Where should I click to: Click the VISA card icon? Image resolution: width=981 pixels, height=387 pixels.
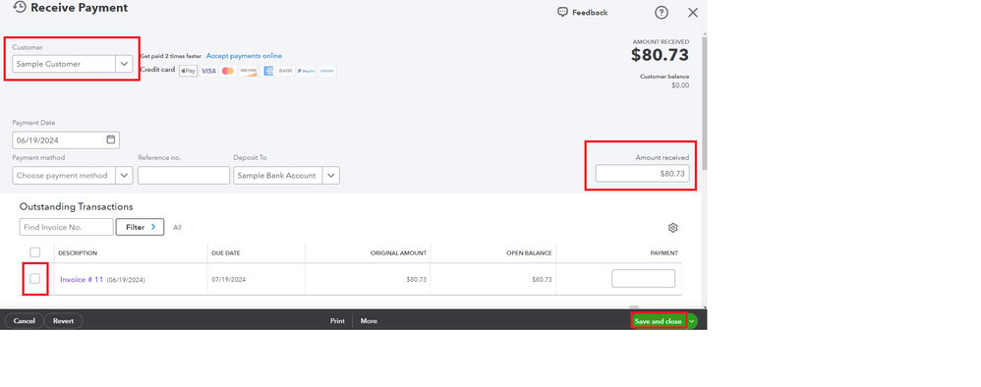208,71
